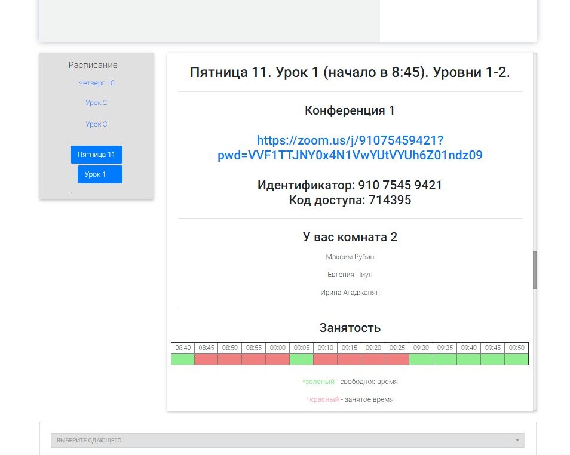Viewport: 570px width, 455px height.
Task: Click the green cell under 09:05
Action: [x=301, y=359]
